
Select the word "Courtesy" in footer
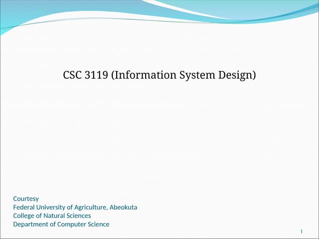coord(26,199)
